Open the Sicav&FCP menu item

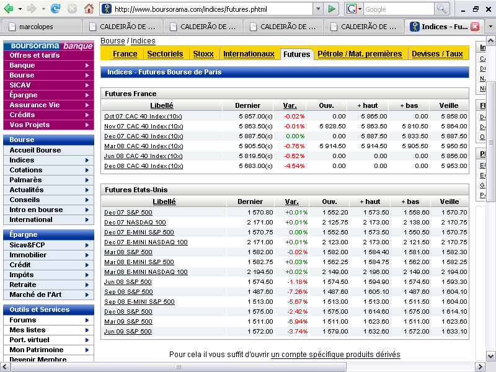click(48, 245)
